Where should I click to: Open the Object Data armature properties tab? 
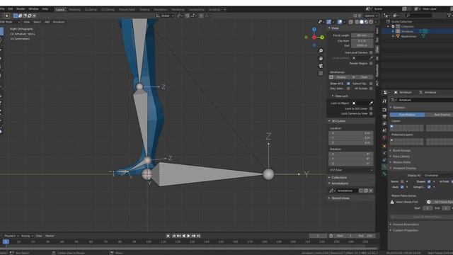384,167
